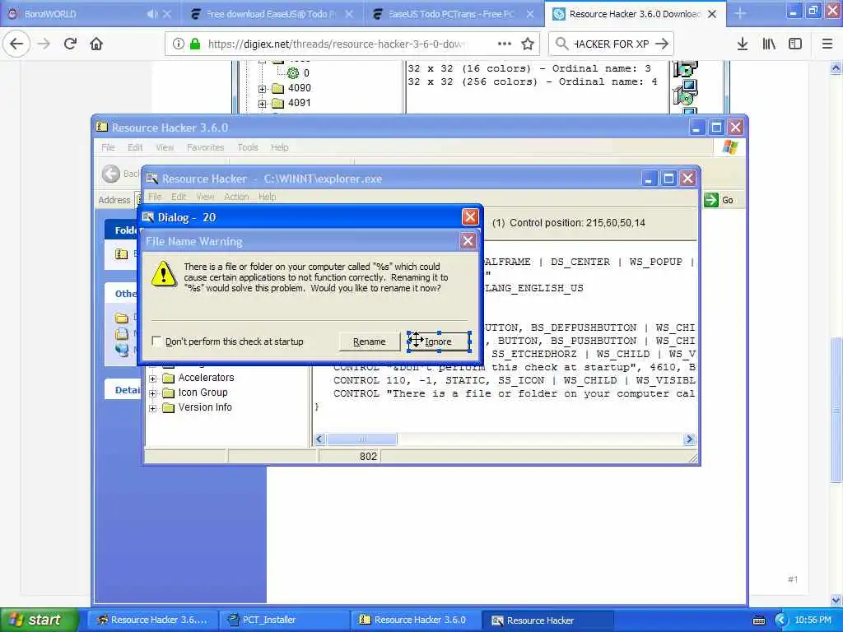Mute audio on the BonziWORLD tab

click(152, 14)
